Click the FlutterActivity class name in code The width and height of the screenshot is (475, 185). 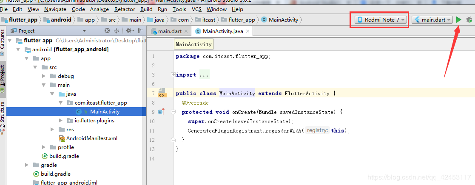[307, 94]
